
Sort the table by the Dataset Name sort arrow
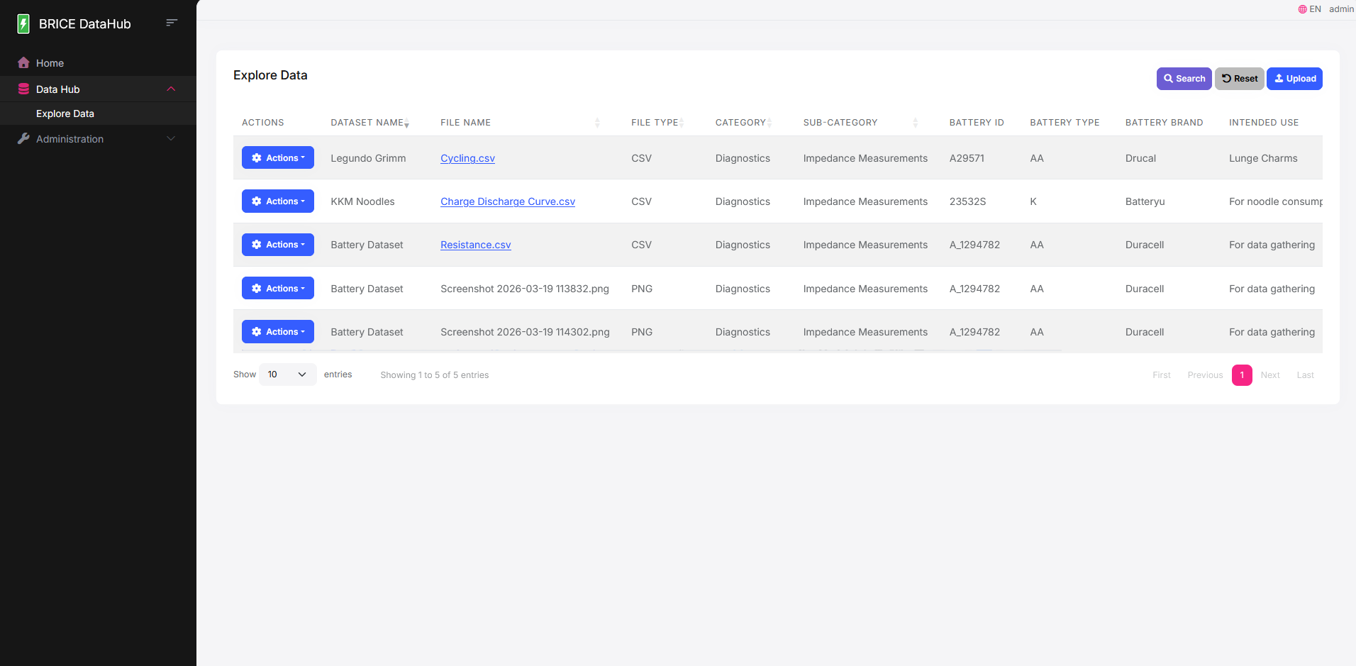[407, 124]
